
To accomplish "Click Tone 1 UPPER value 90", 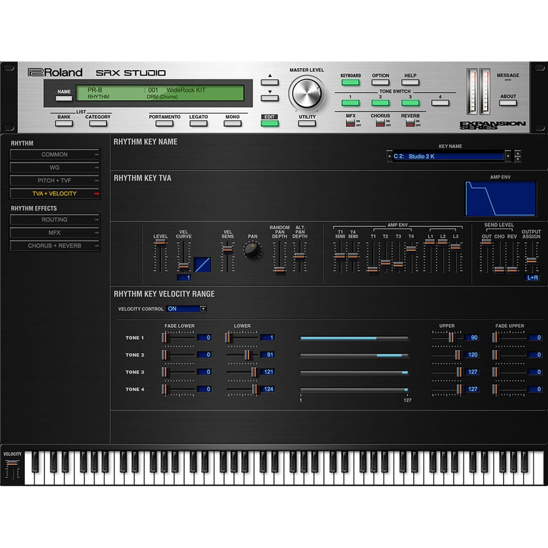I will [472, 337].
